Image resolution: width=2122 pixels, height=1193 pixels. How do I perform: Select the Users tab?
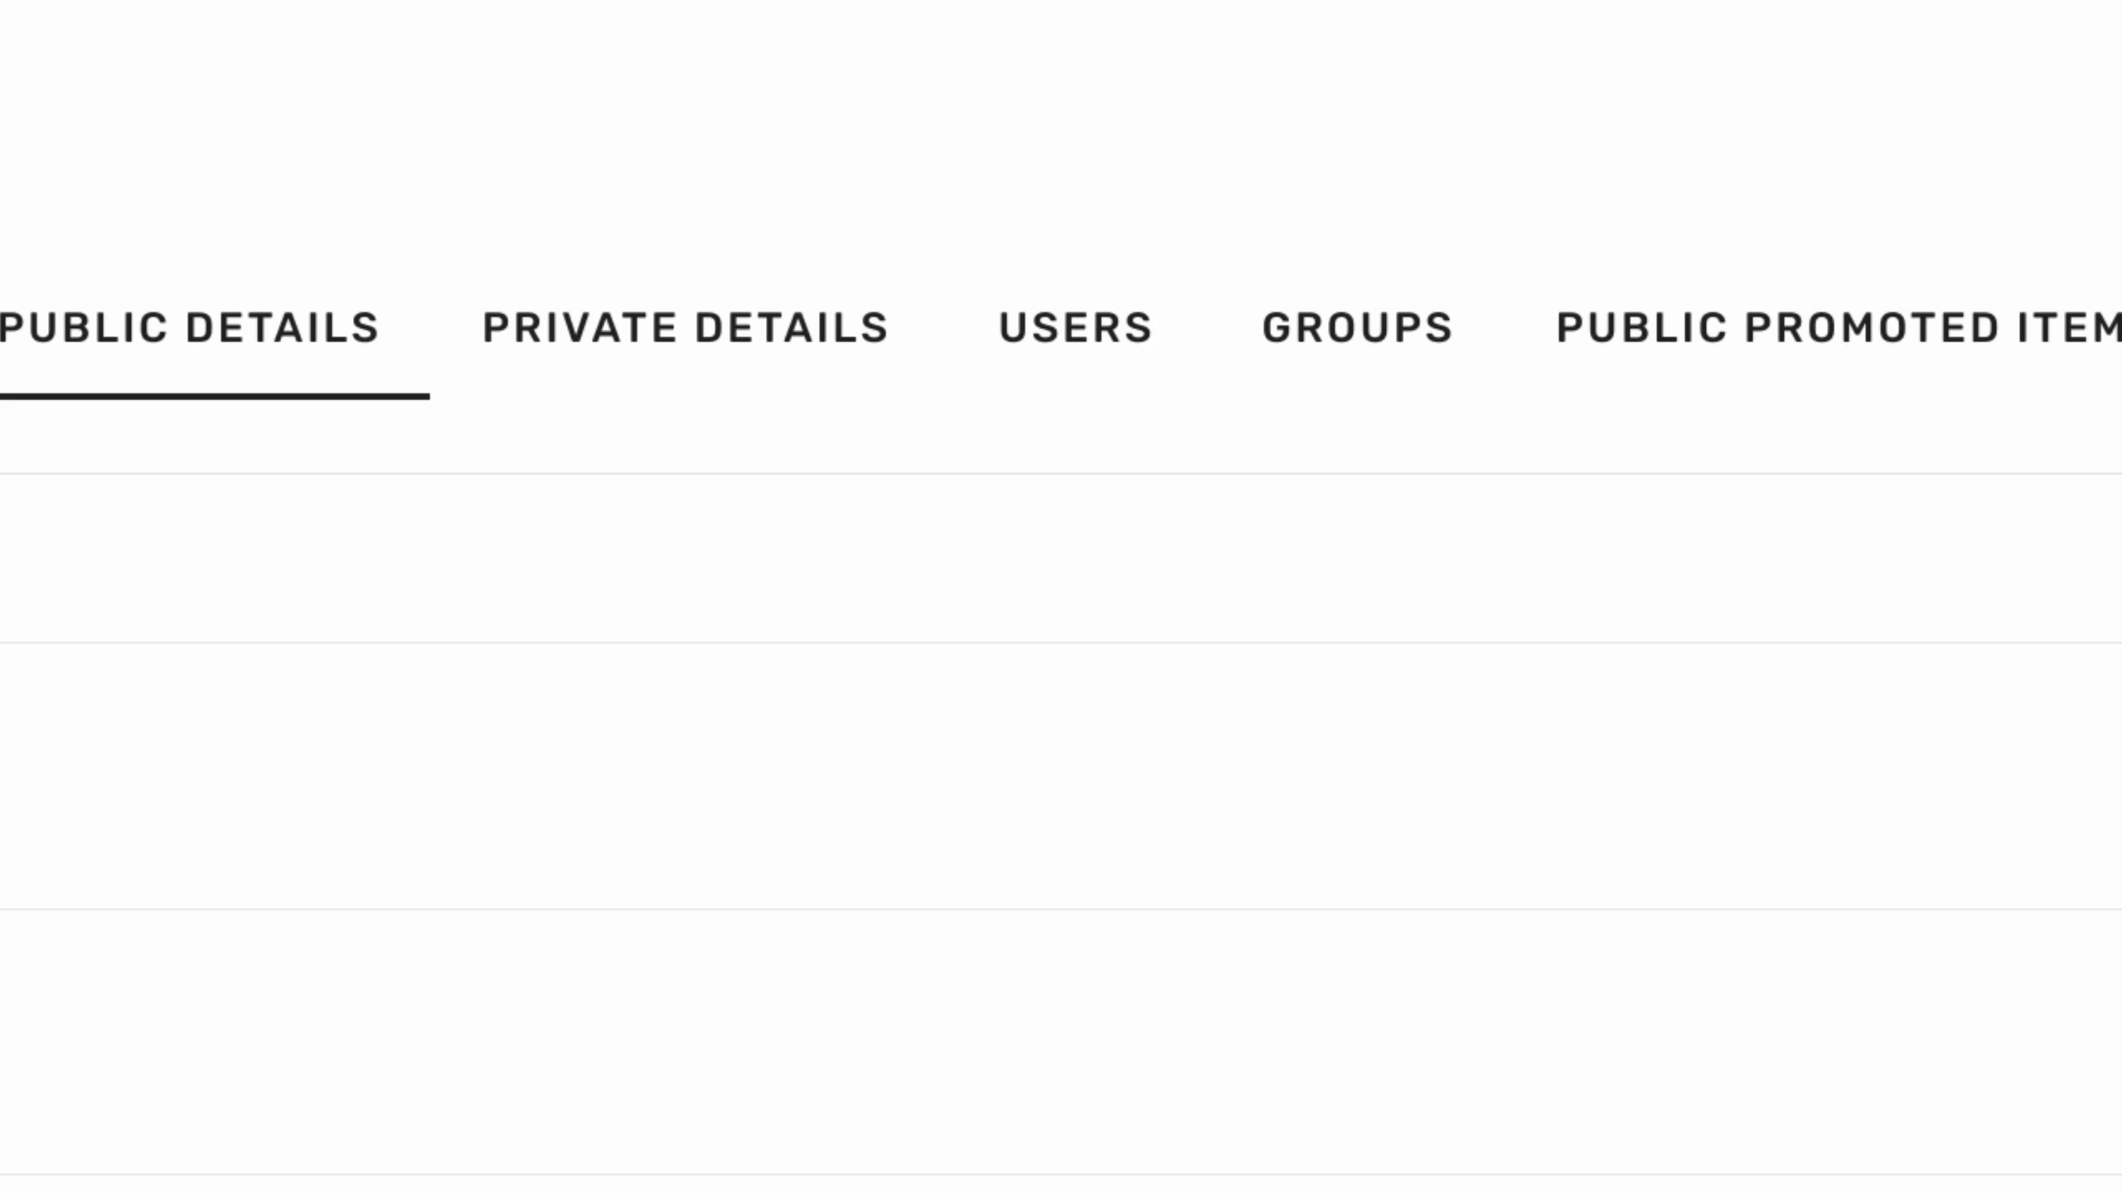click(x=1075, y=328)
